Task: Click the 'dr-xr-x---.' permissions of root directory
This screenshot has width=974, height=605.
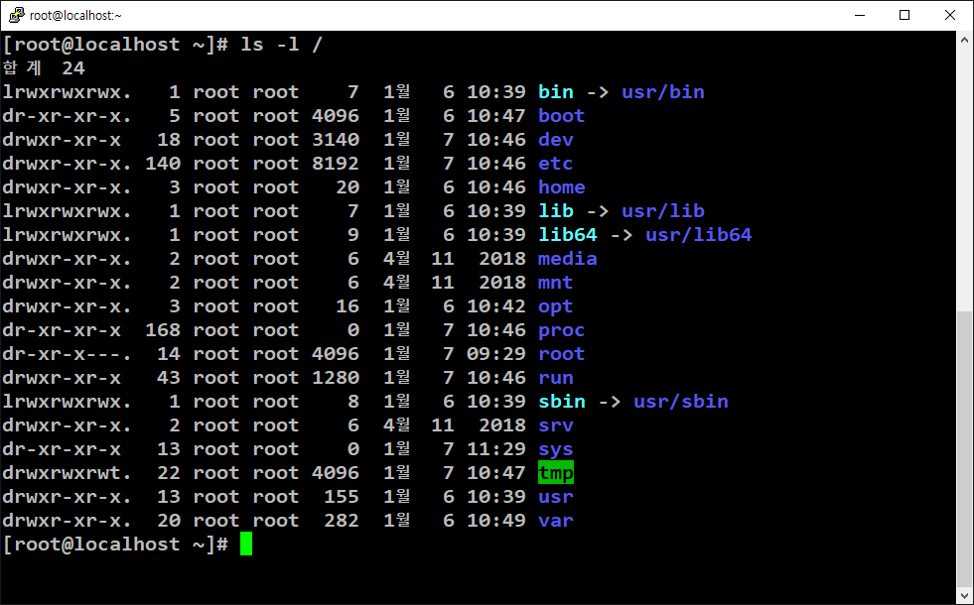Action: [67, 354]
